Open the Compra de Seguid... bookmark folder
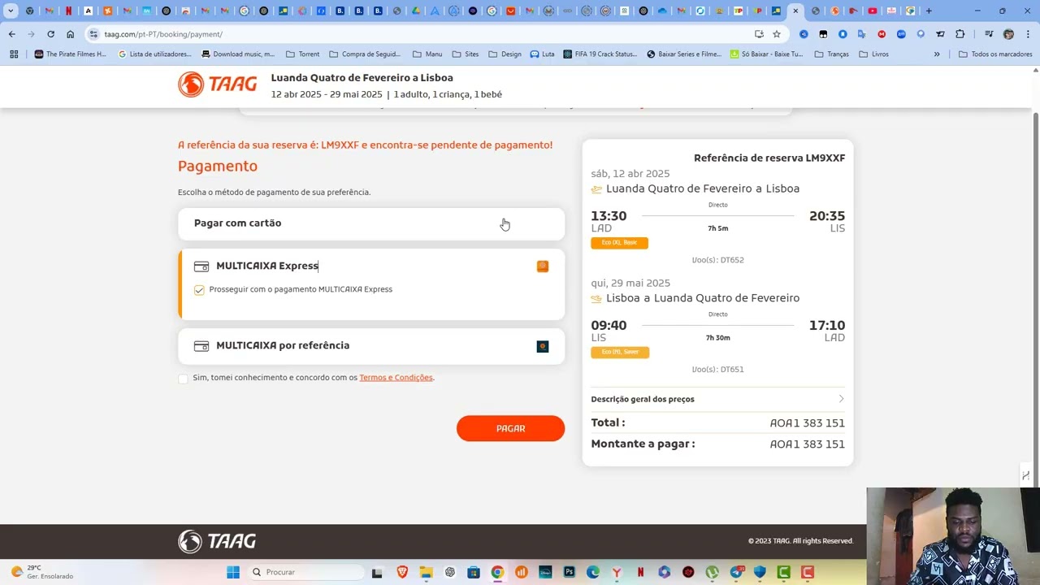 point(366,54)
